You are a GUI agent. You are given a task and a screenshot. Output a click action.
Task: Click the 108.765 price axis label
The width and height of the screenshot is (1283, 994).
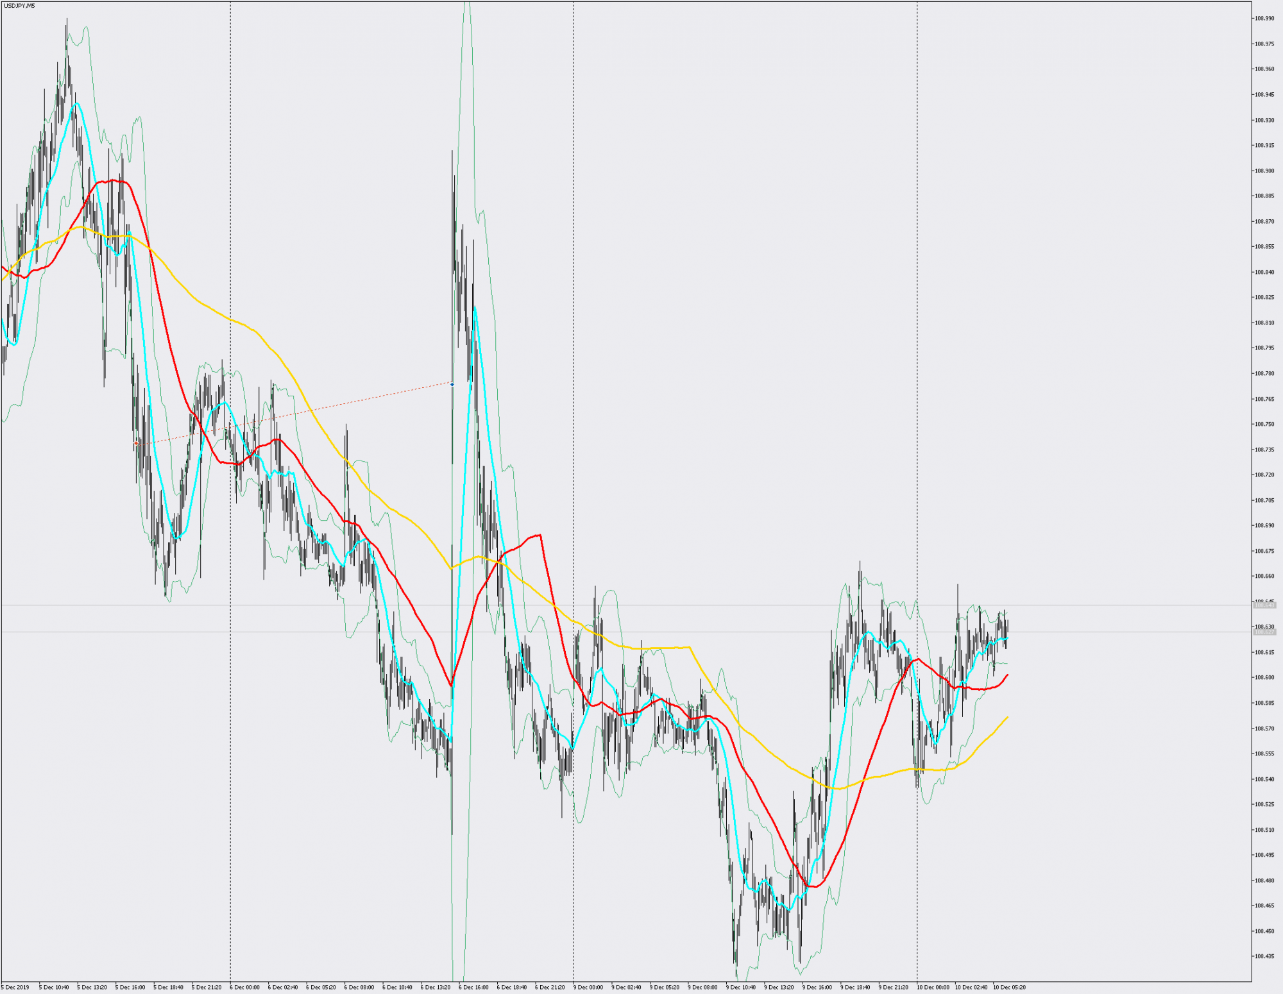(x=1264, y=400)
